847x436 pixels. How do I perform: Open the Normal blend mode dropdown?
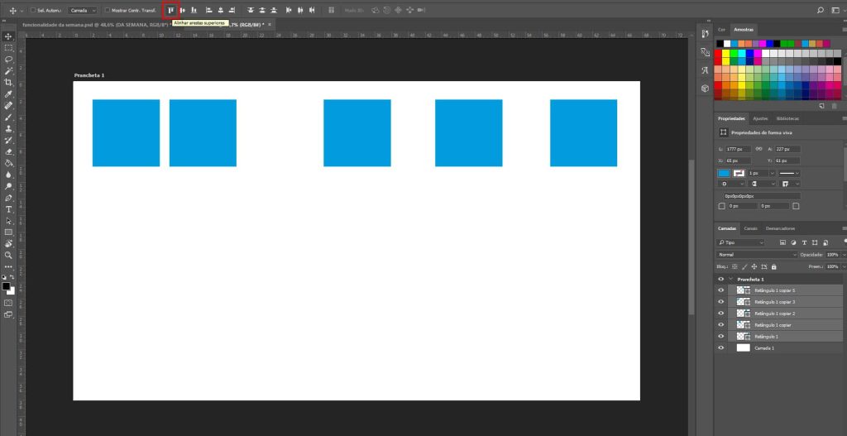[757, 255]
